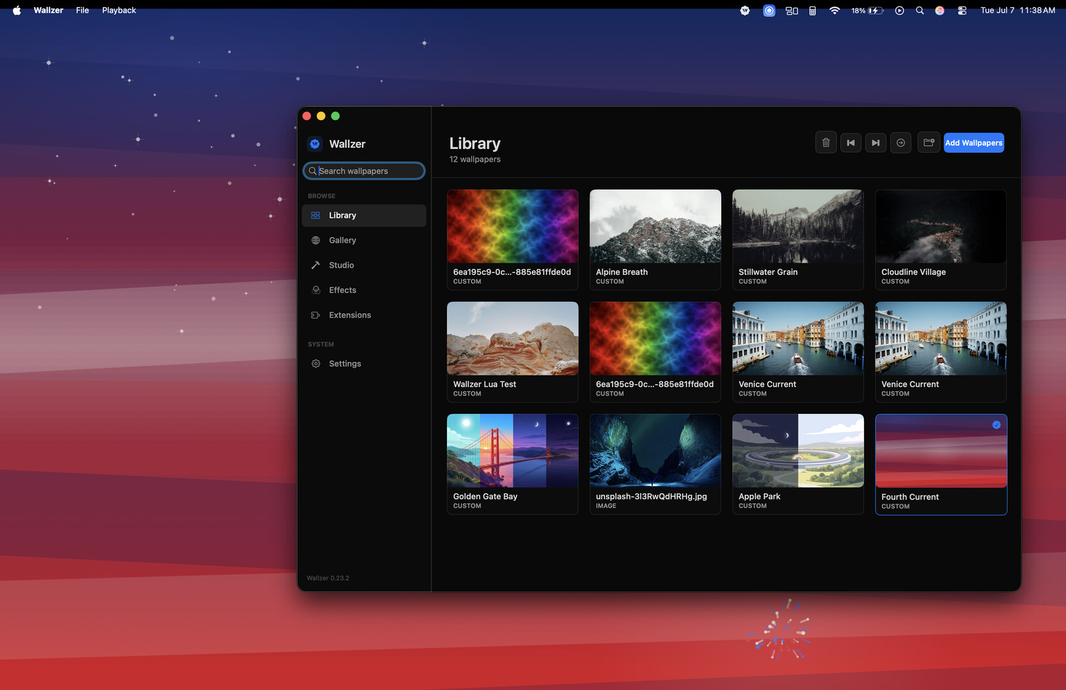The height and width of the screenshot is (690, 1066).
Task: Skip to the previous wallpaper
Action: click(x=851, y=142)
